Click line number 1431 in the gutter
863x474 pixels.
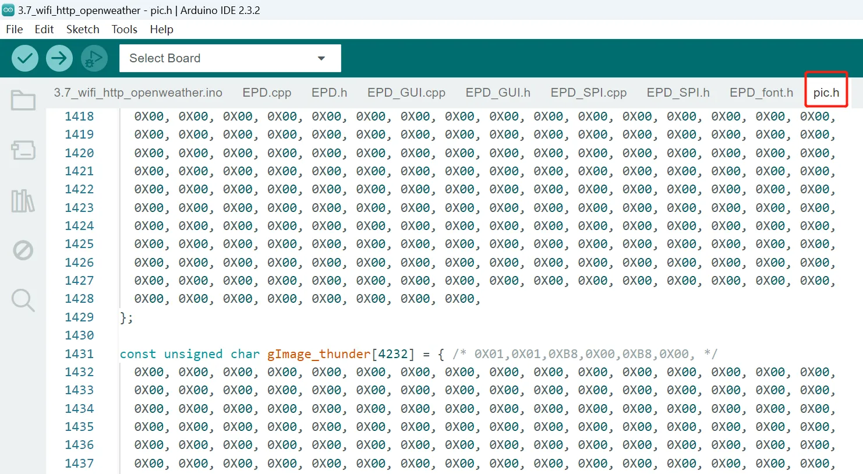tap(79, 353)
